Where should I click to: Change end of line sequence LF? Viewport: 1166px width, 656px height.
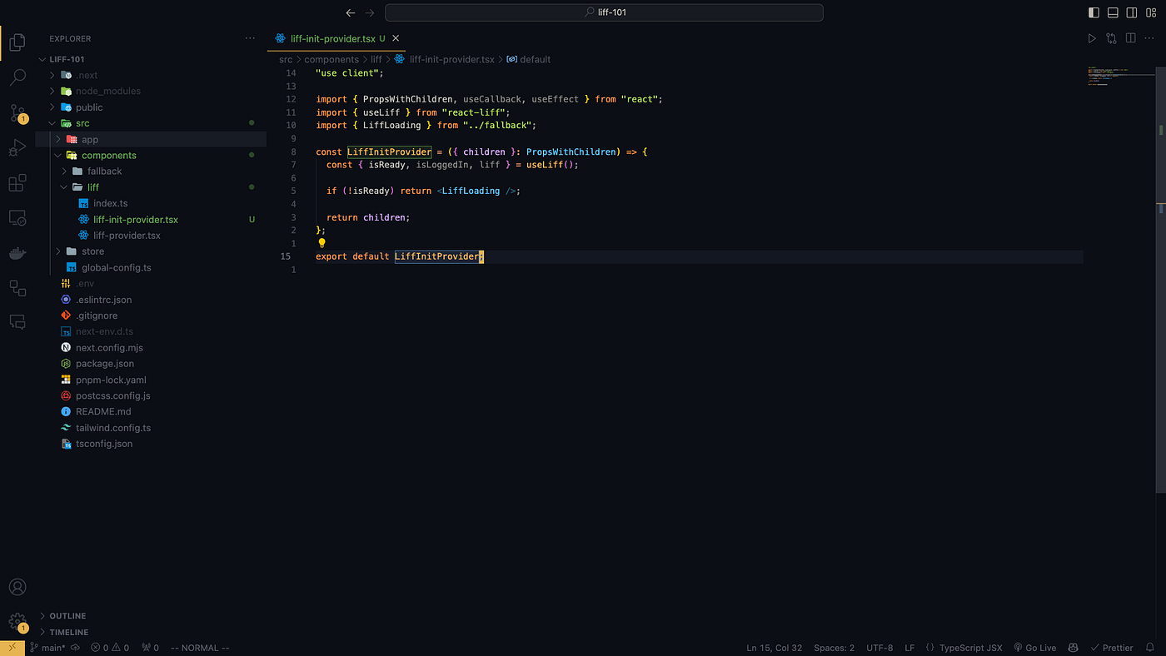pyautogui.click(x=909, y=648)
